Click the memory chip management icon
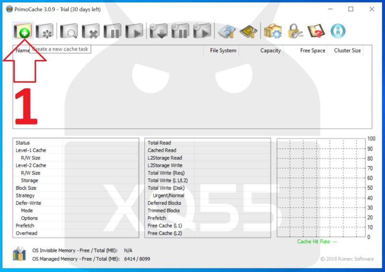This screenshot has width=385, height=272. pyautogui.click(x=248, y=32)
